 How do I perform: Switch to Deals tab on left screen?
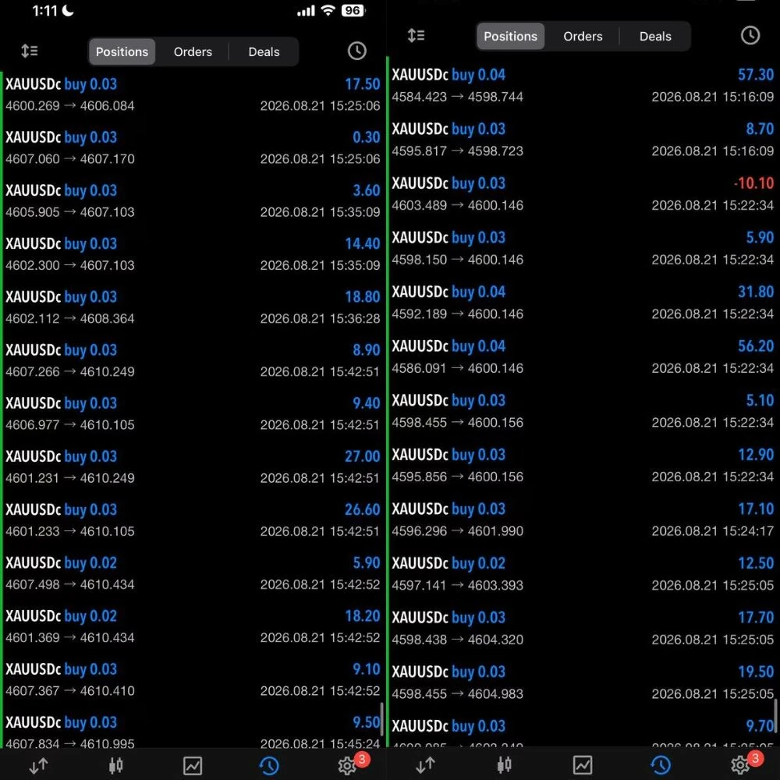coord(264,51)
